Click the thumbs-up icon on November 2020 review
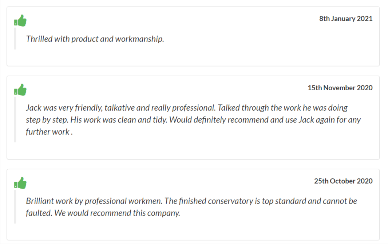The width and height of the screenshot is (388, 244). (x=20, y=90)
